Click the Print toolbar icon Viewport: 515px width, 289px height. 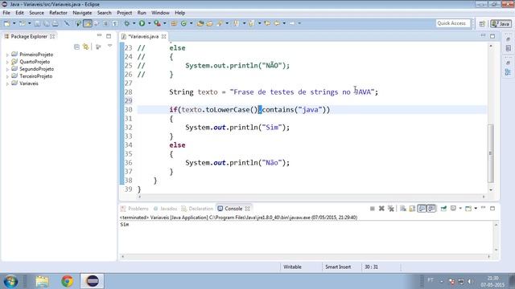[x=56, y=23]
